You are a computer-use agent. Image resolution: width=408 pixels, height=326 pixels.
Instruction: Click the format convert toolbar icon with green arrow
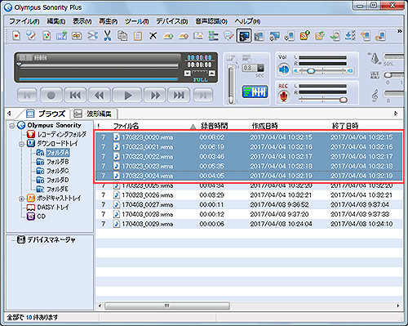tap(62, 36)
